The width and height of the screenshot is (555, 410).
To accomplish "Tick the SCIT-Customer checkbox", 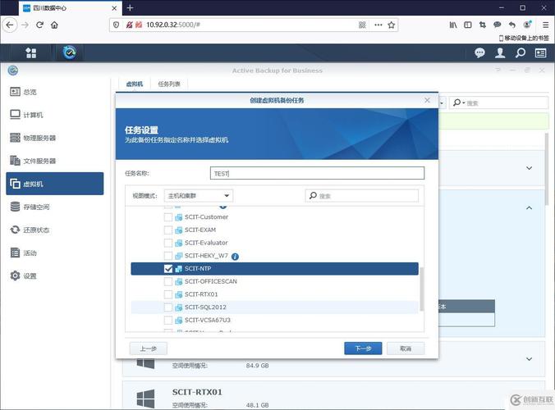I will 168,217.
